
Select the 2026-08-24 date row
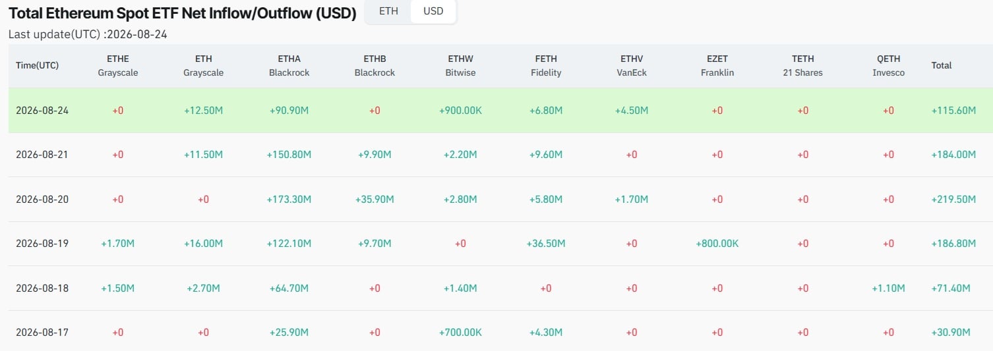click(x=500, y=110)
